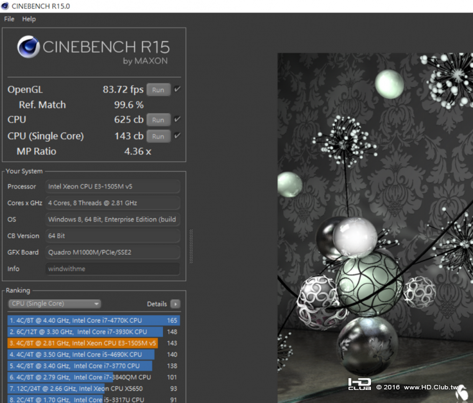Open the File menu
Viewport: 473px width, 403px height.
point(9,19)
